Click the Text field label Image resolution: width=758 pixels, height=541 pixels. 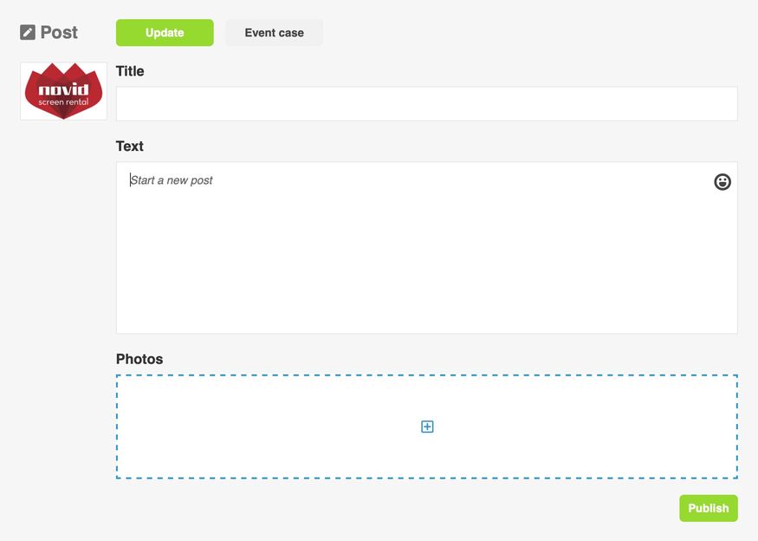130,147
